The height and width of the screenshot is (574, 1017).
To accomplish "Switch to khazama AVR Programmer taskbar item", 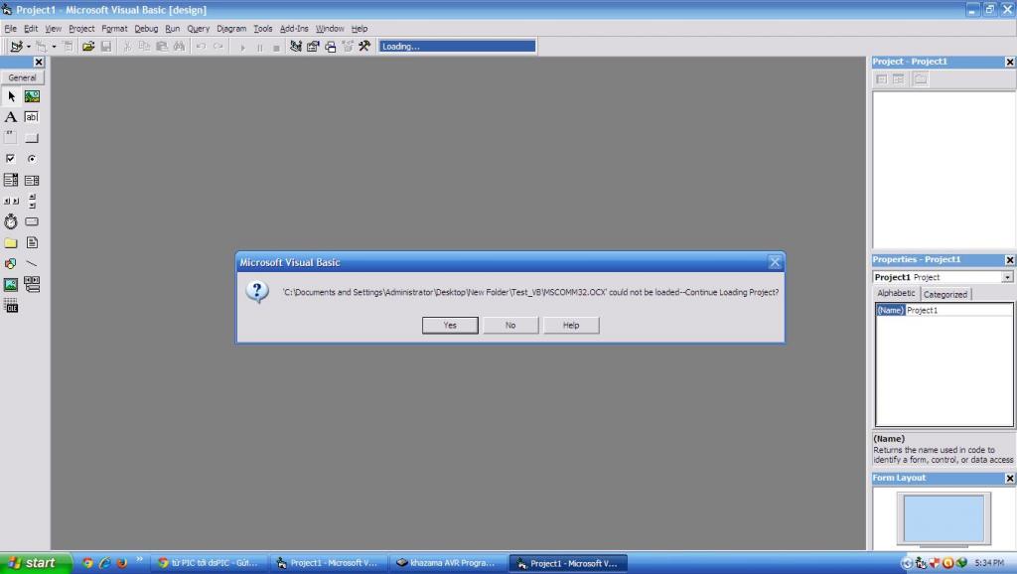I will coord(447,563).
